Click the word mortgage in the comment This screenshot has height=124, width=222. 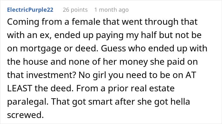41,49
